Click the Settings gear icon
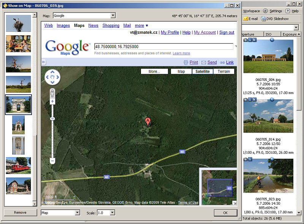Image resolution: width=304 pixels, height=224 pixels. pos(265,11)
